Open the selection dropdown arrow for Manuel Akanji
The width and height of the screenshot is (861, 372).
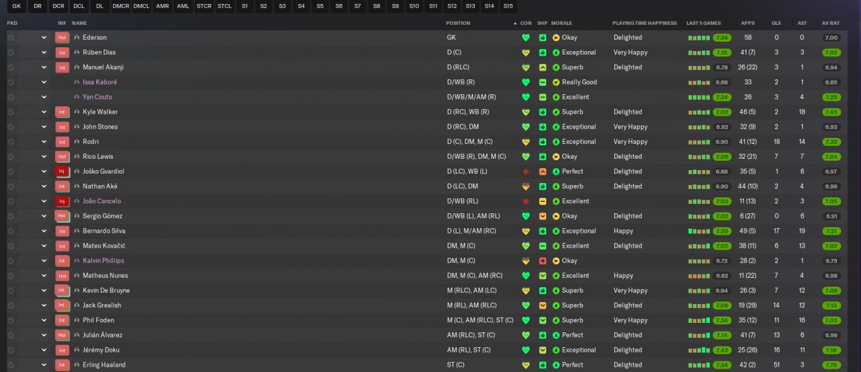[x=44, y=67]
